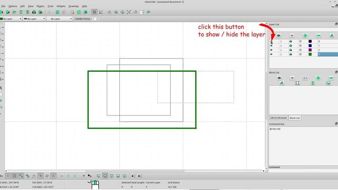Screen dimensions: 338x190
Task: Open the Tools menu
Action: tap(51, 6)
